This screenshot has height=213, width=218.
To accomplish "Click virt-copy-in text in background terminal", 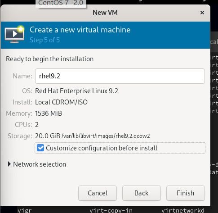I will (x=111, y=210).
